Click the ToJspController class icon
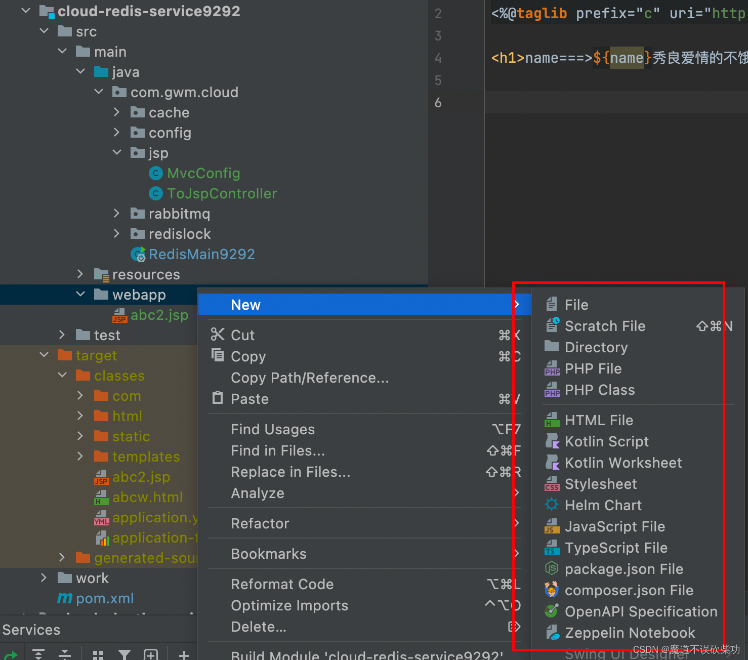Screen dimensions: 748x660 point(156,193)
